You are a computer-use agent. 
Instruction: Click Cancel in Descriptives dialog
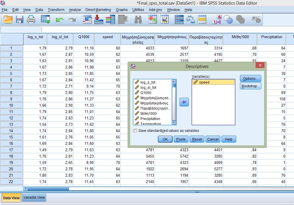213,139
